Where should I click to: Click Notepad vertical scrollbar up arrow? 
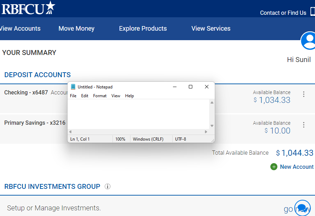pyautogui.click(x=212, y=103)
